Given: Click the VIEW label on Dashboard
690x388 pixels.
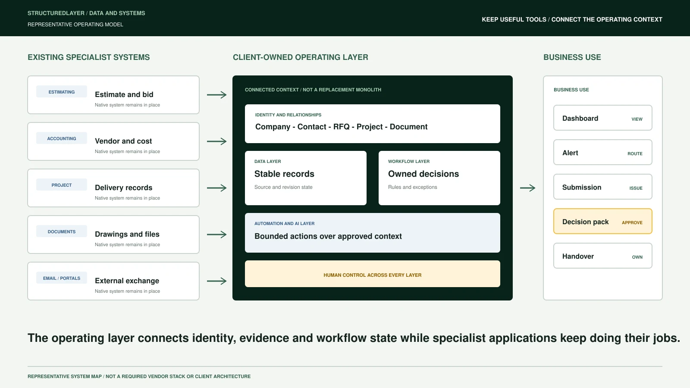Looking at the screenshot, I should [637, 119].
